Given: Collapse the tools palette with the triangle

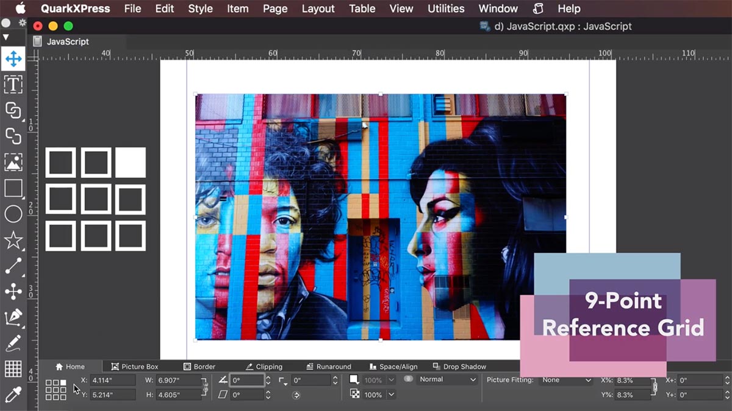Looking at the screenshot, I should 5,38.
